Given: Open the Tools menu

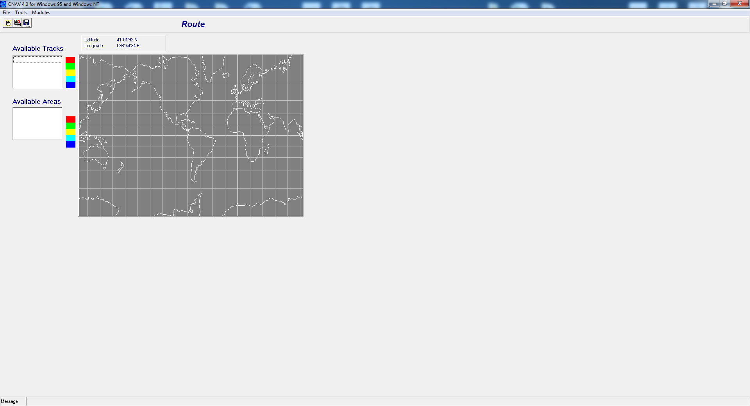Looking at the screenshot, I should click(x=21, y=12).
